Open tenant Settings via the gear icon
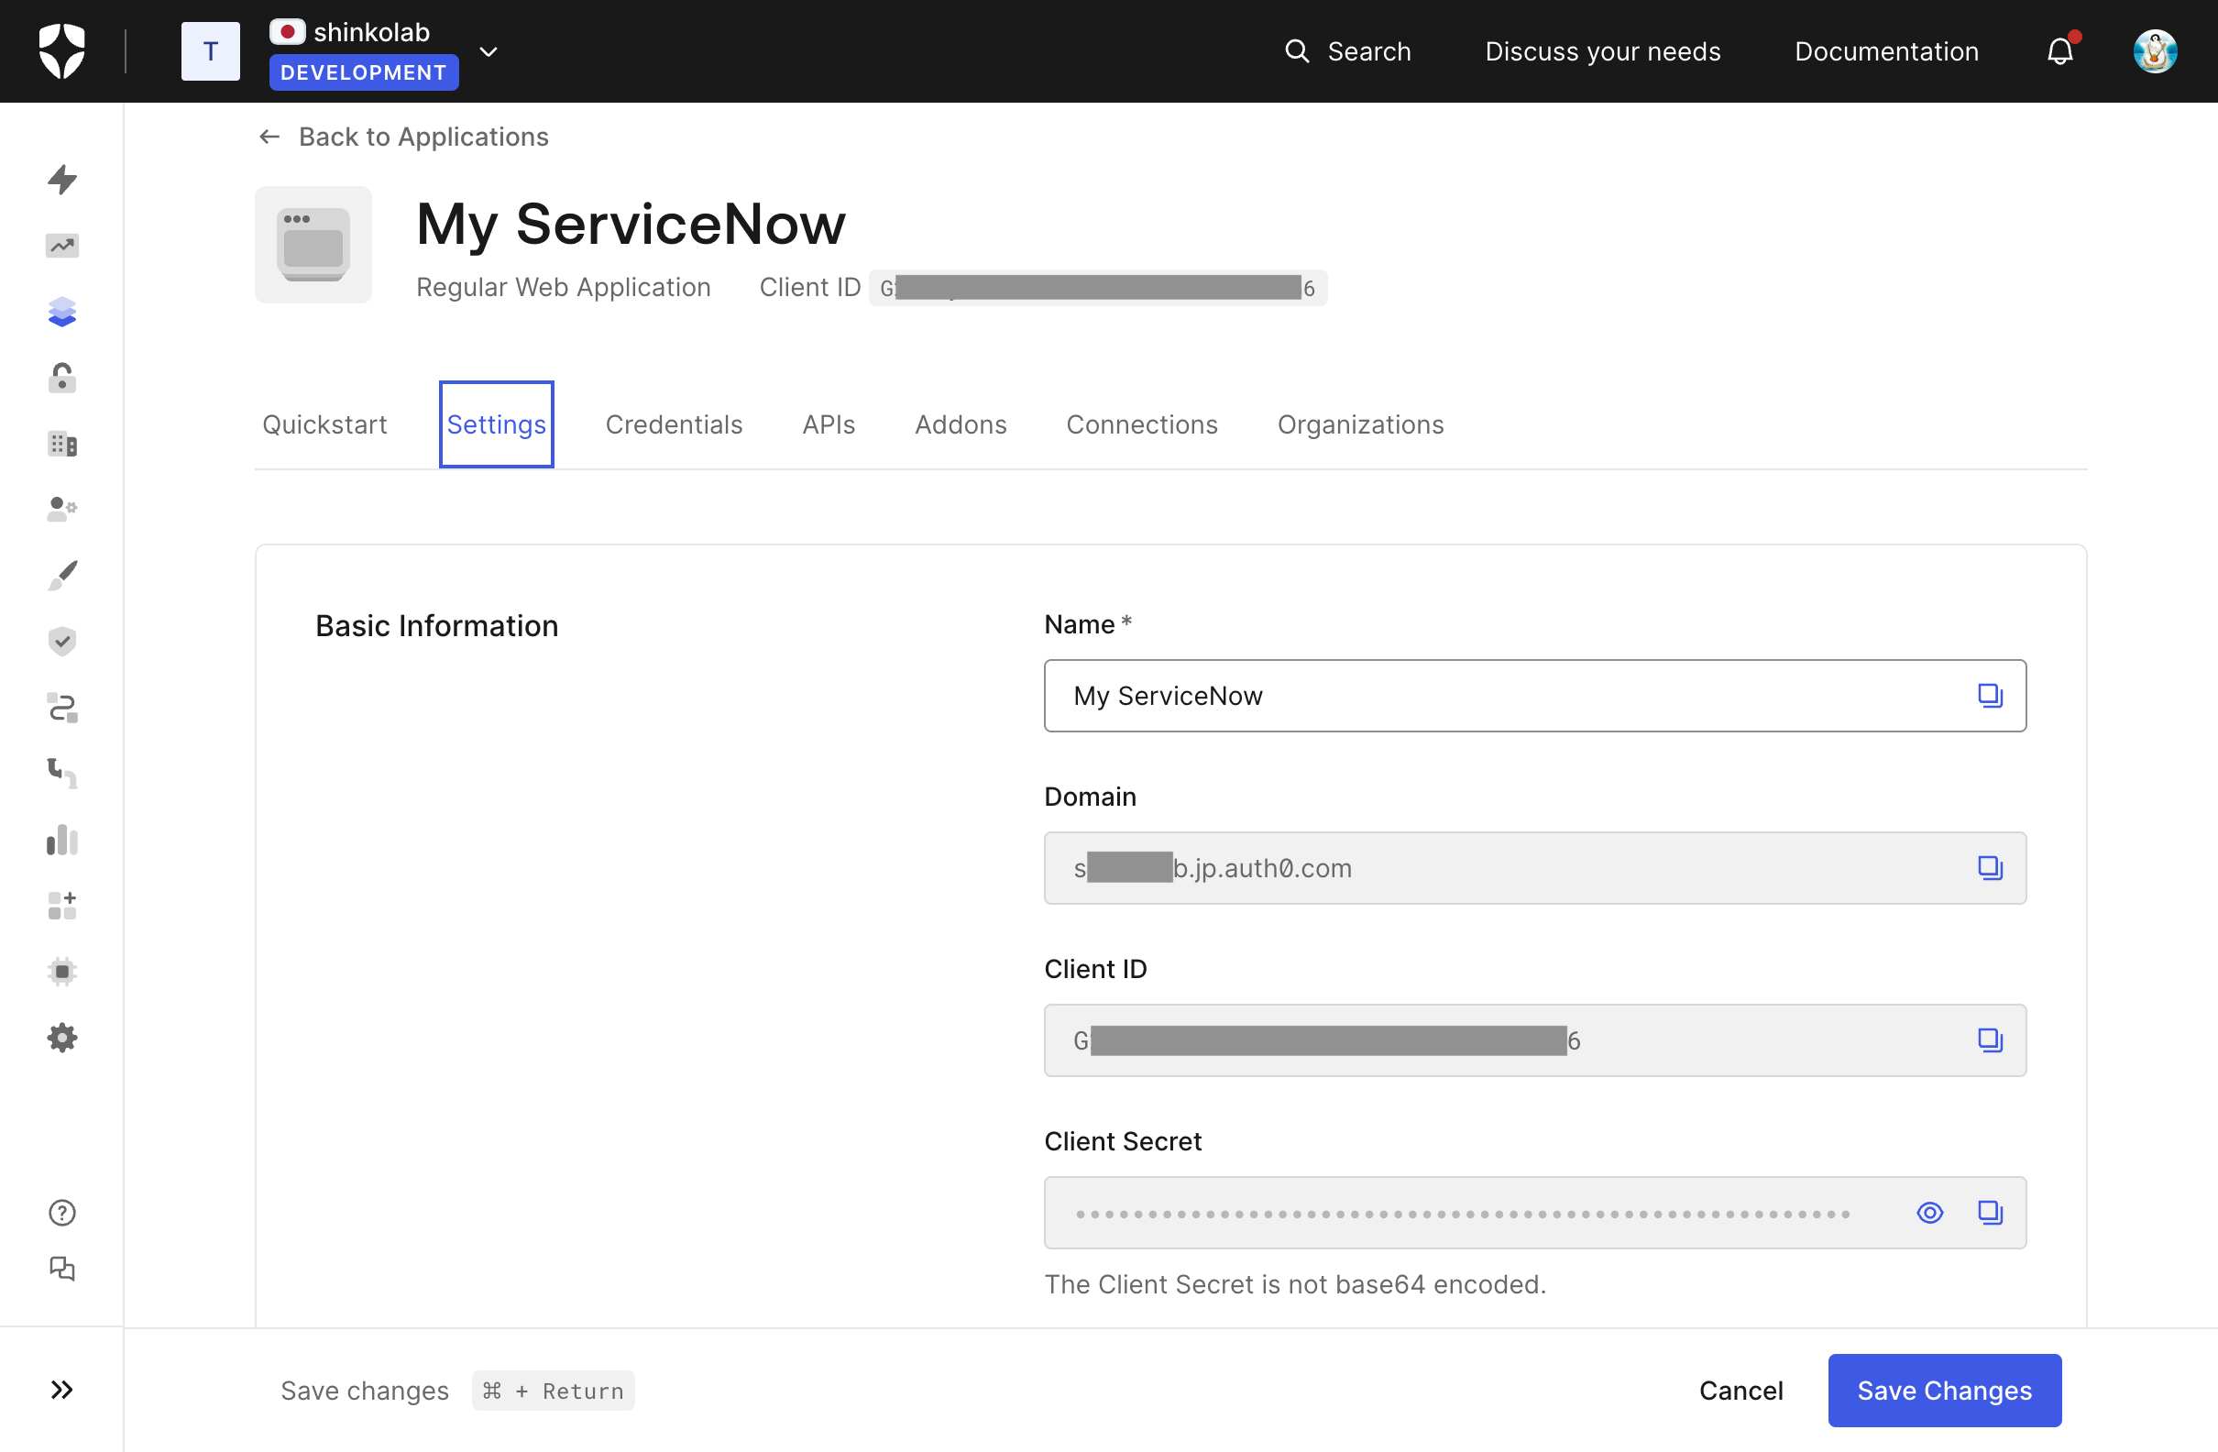This screenshot has height=1452, width=2218. pos(61,1038)
